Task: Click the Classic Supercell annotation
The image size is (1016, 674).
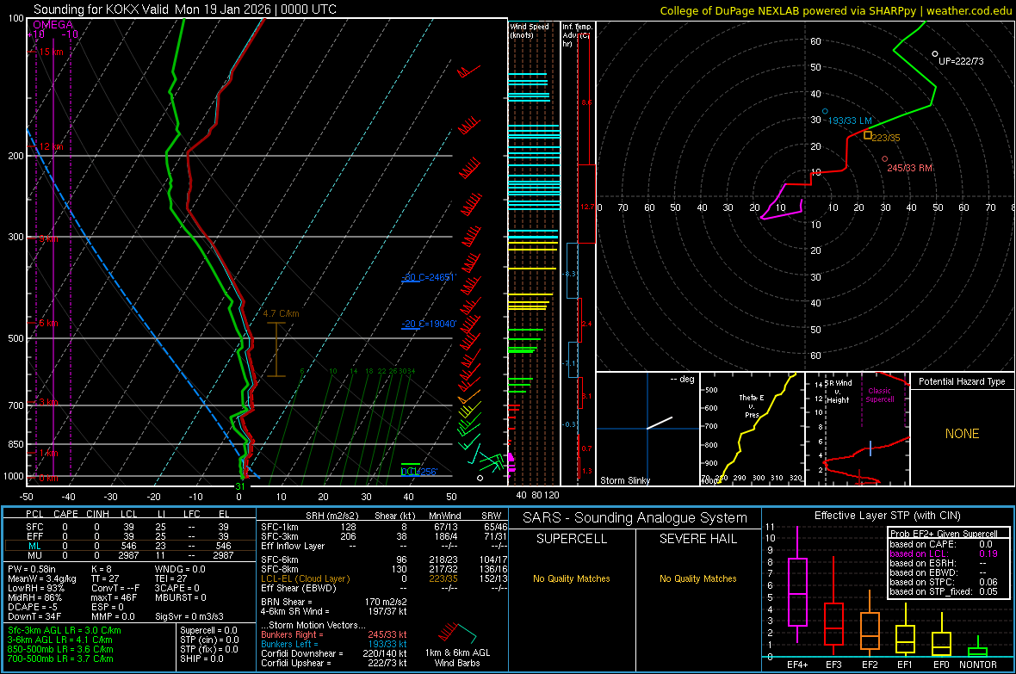Action: tap(880, 395)
